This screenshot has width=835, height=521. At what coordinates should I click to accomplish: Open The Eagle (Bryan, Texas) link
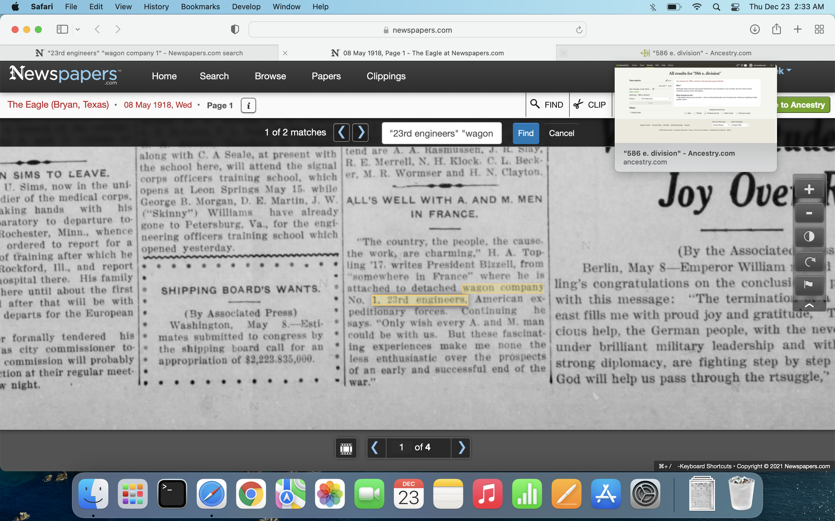tap(58, 105)
